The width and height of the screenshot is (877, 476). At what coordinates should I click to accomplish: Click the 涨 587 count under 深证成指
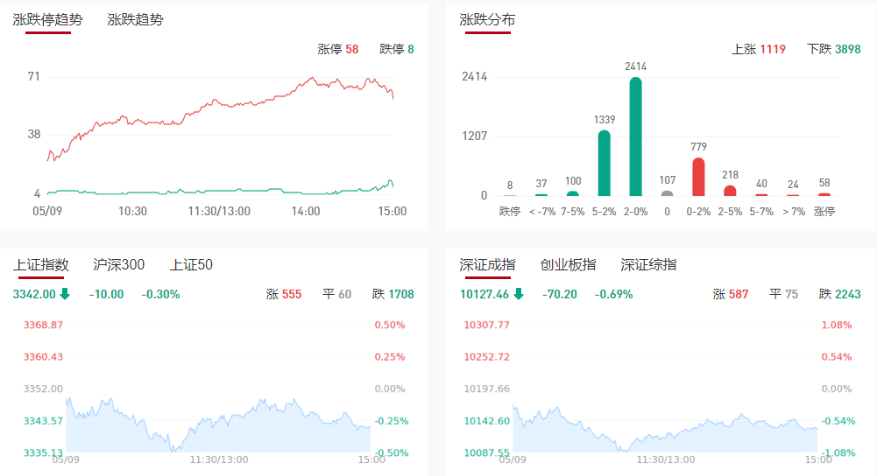pos(731,294)
